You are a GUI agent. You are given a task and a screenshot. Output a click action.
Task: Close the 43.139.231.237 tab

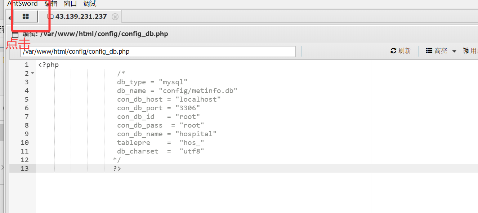coord(115,17)
